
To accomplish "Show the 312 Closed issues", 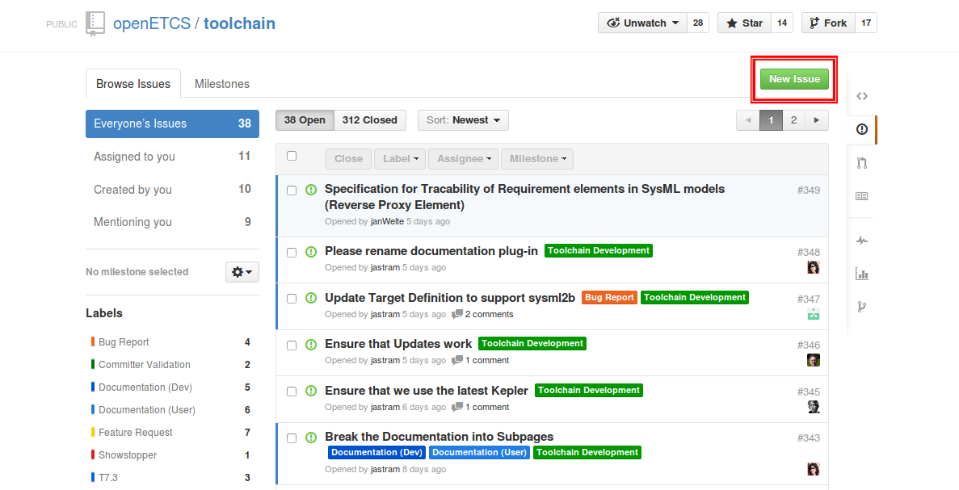I will click(370, 120).
